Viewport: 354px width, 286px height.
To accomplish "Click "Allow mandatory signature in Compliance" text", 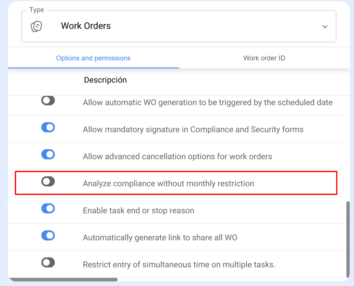I will pos(193,129).
